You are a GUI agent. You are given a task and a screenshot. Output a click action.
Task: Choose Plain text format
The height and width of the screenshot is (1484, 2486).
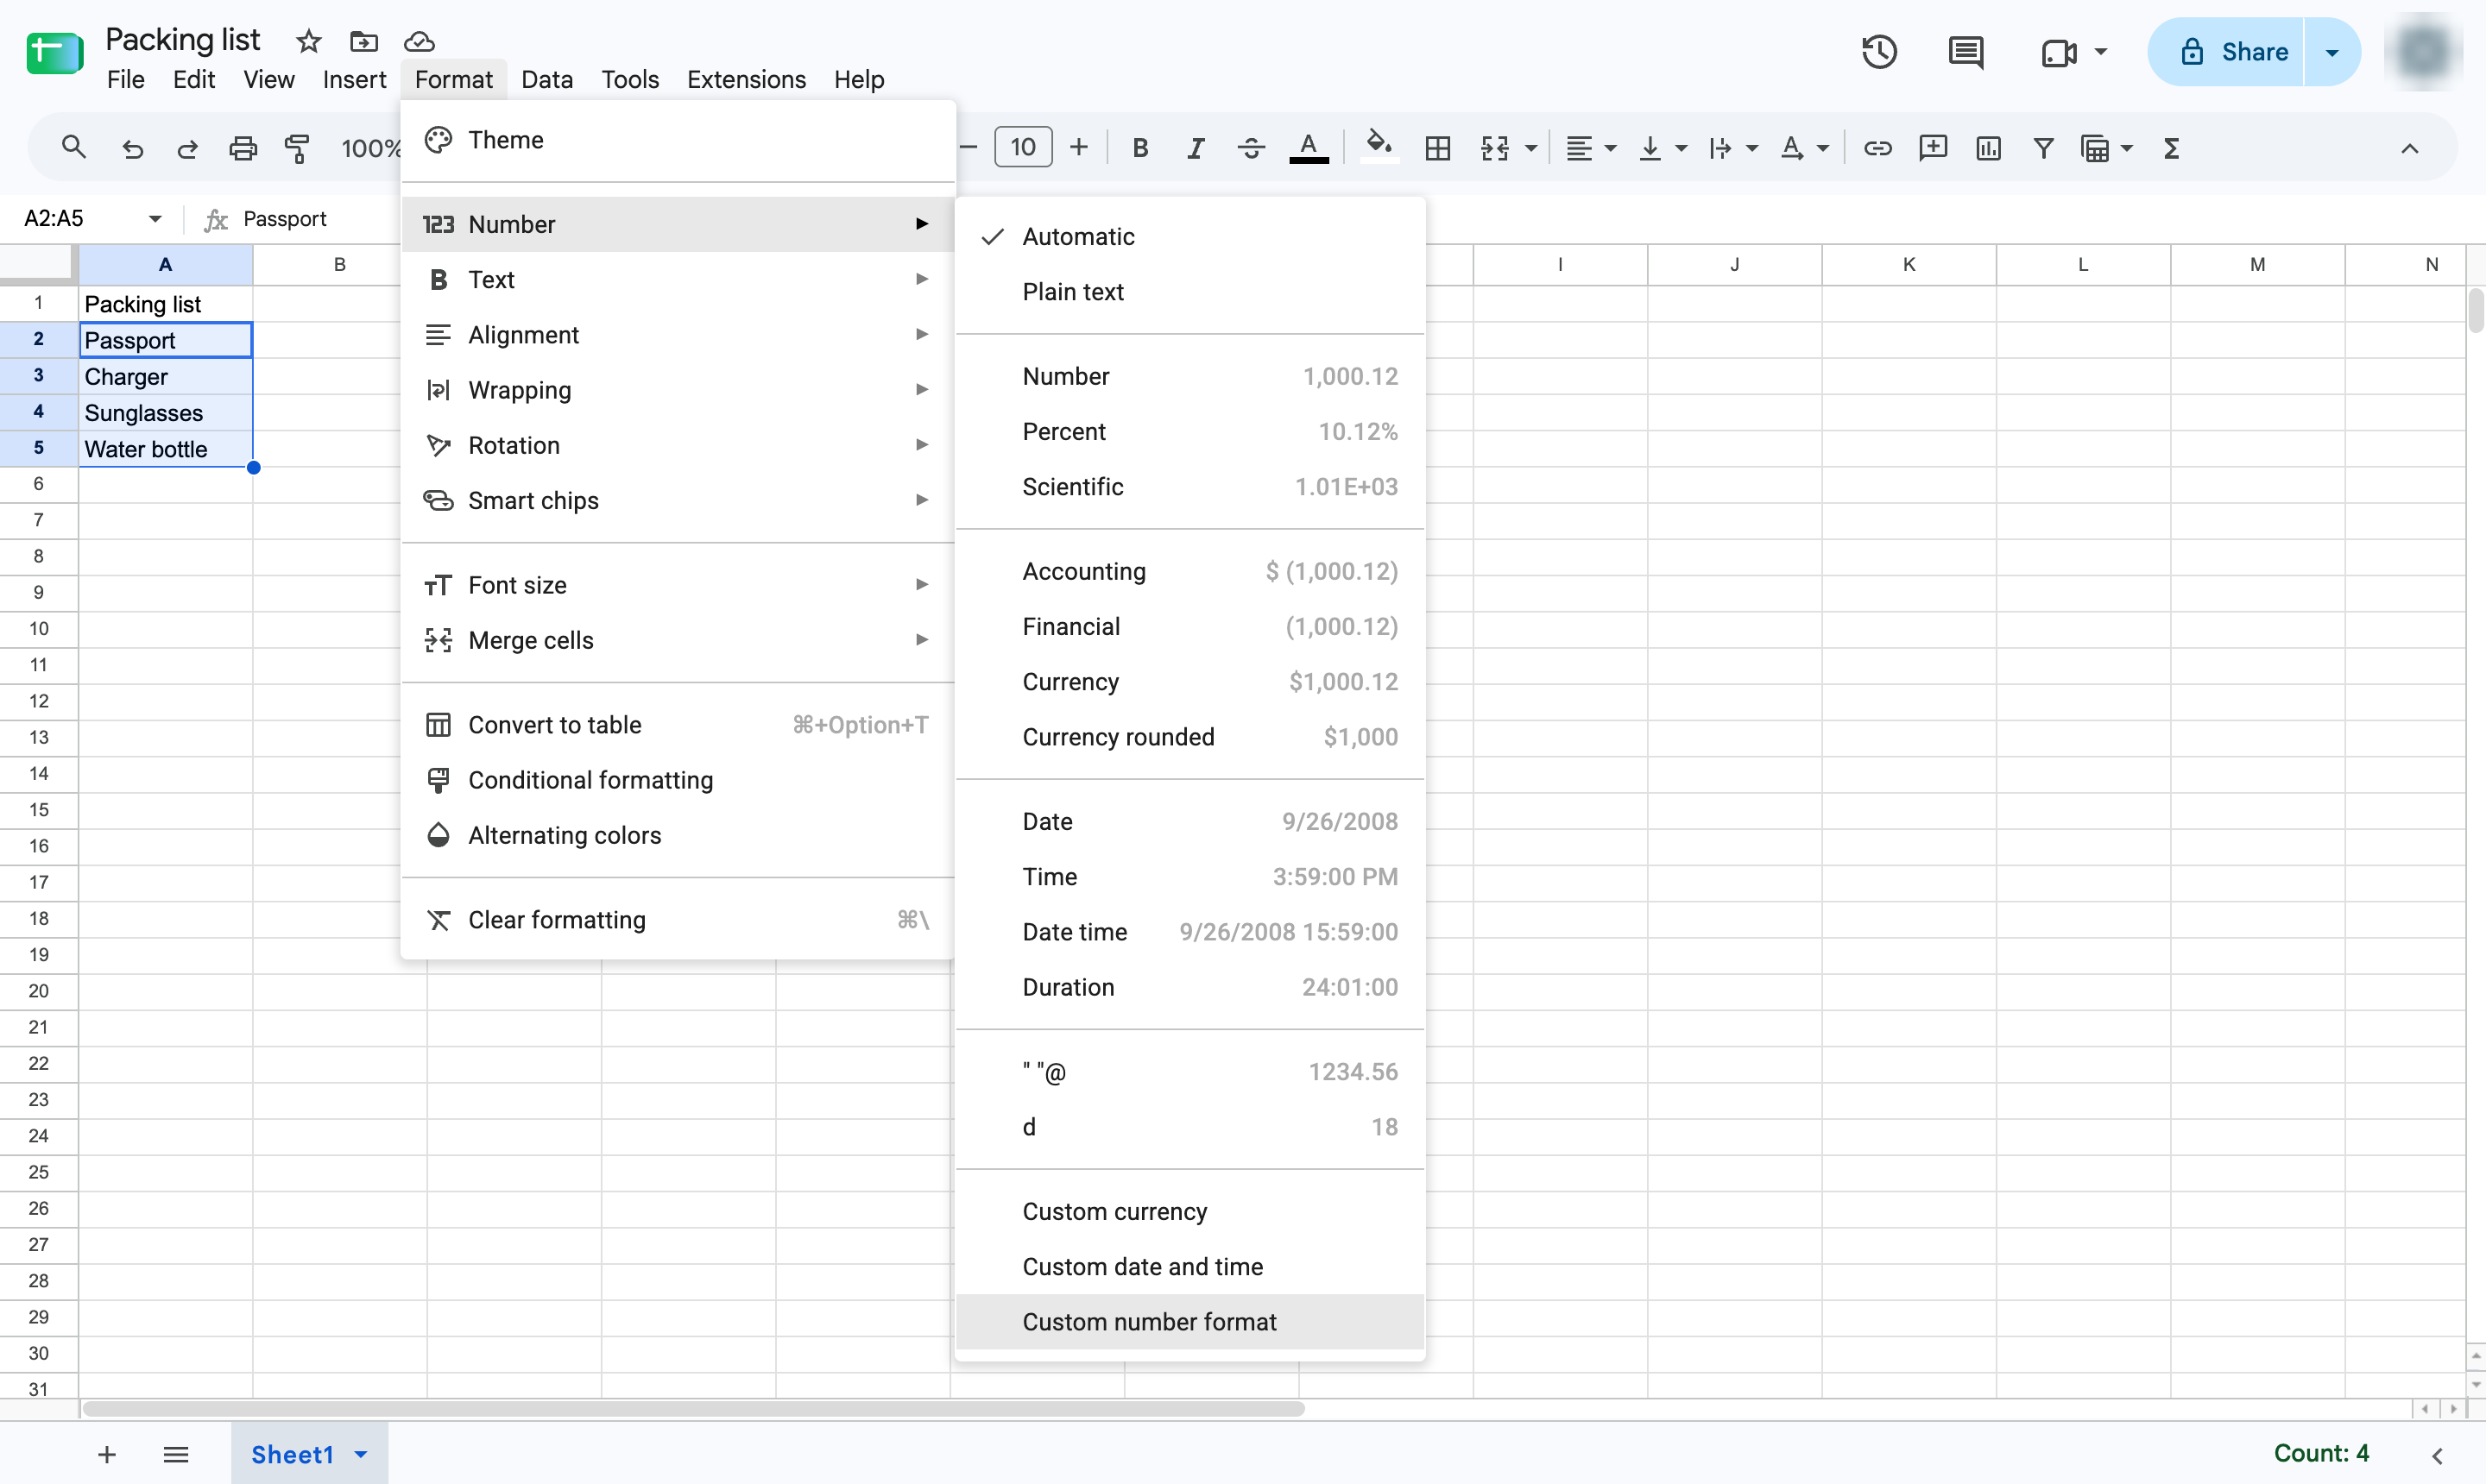1189,291
